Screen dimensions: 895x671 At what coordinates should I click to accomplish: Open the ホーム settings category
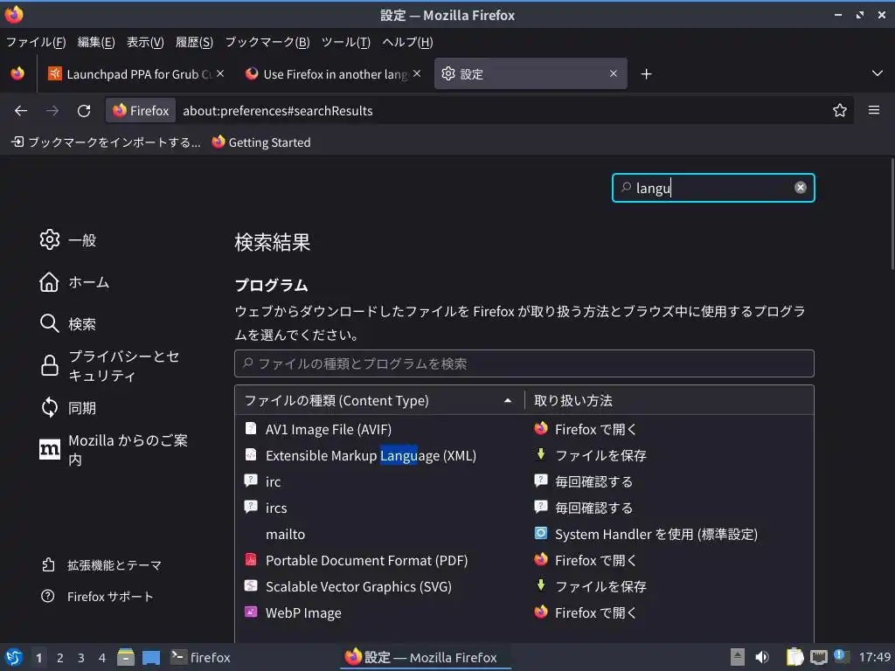click(74, 282)
